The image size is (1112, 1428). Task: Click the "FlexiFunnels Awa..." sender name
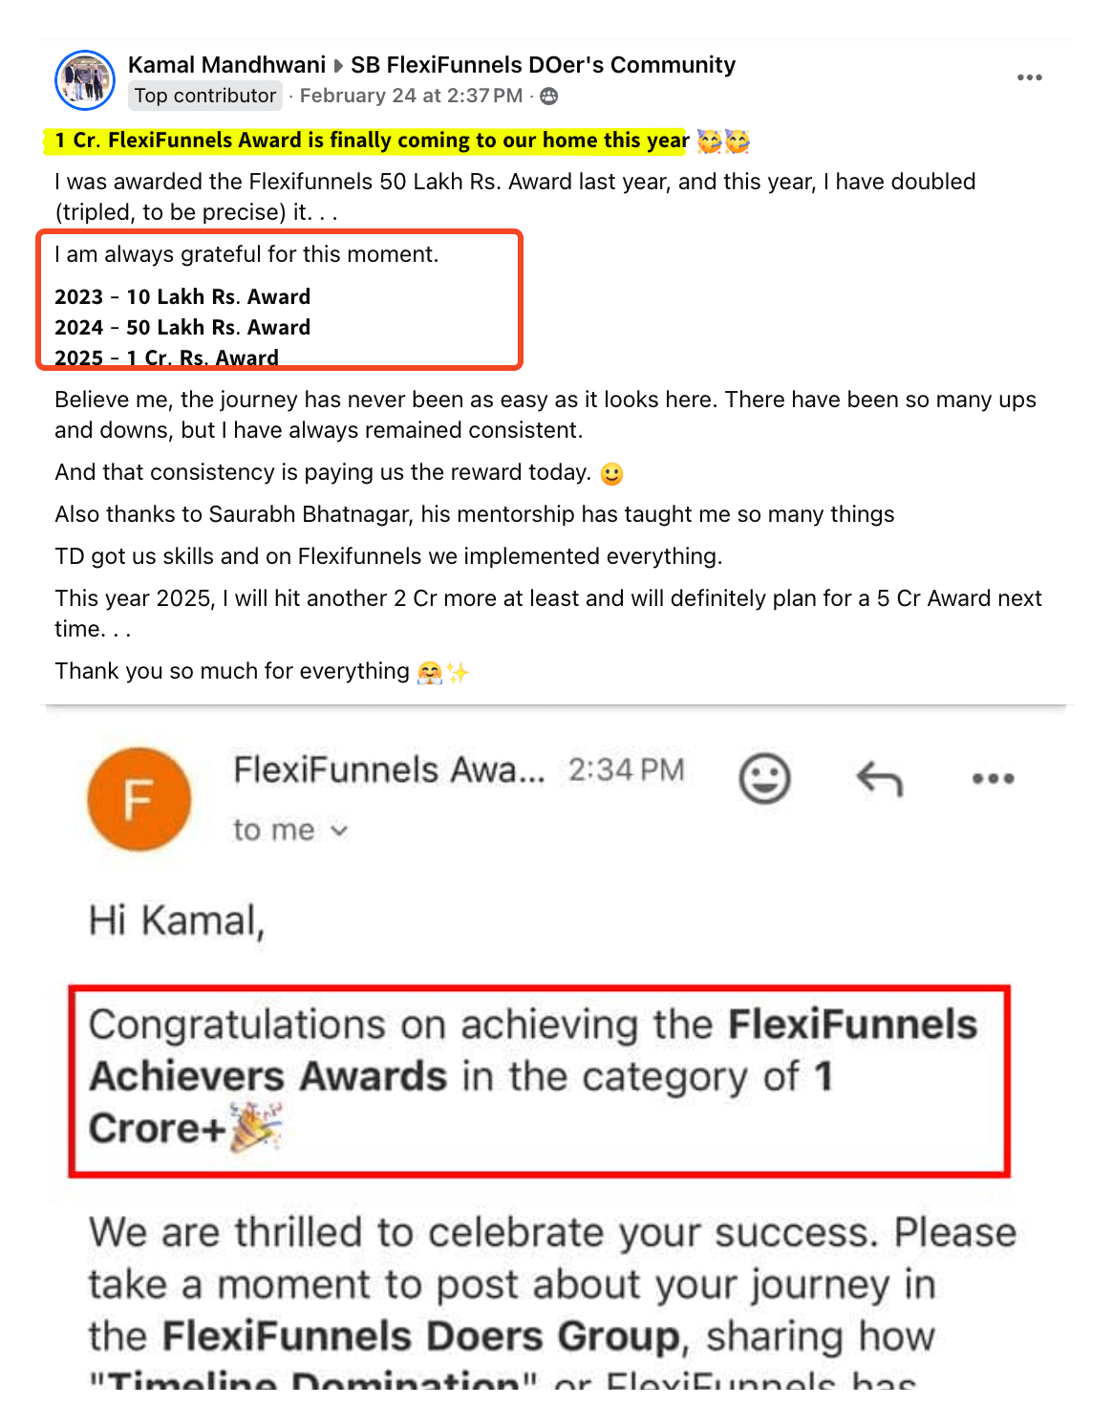[x=389, y=769]
